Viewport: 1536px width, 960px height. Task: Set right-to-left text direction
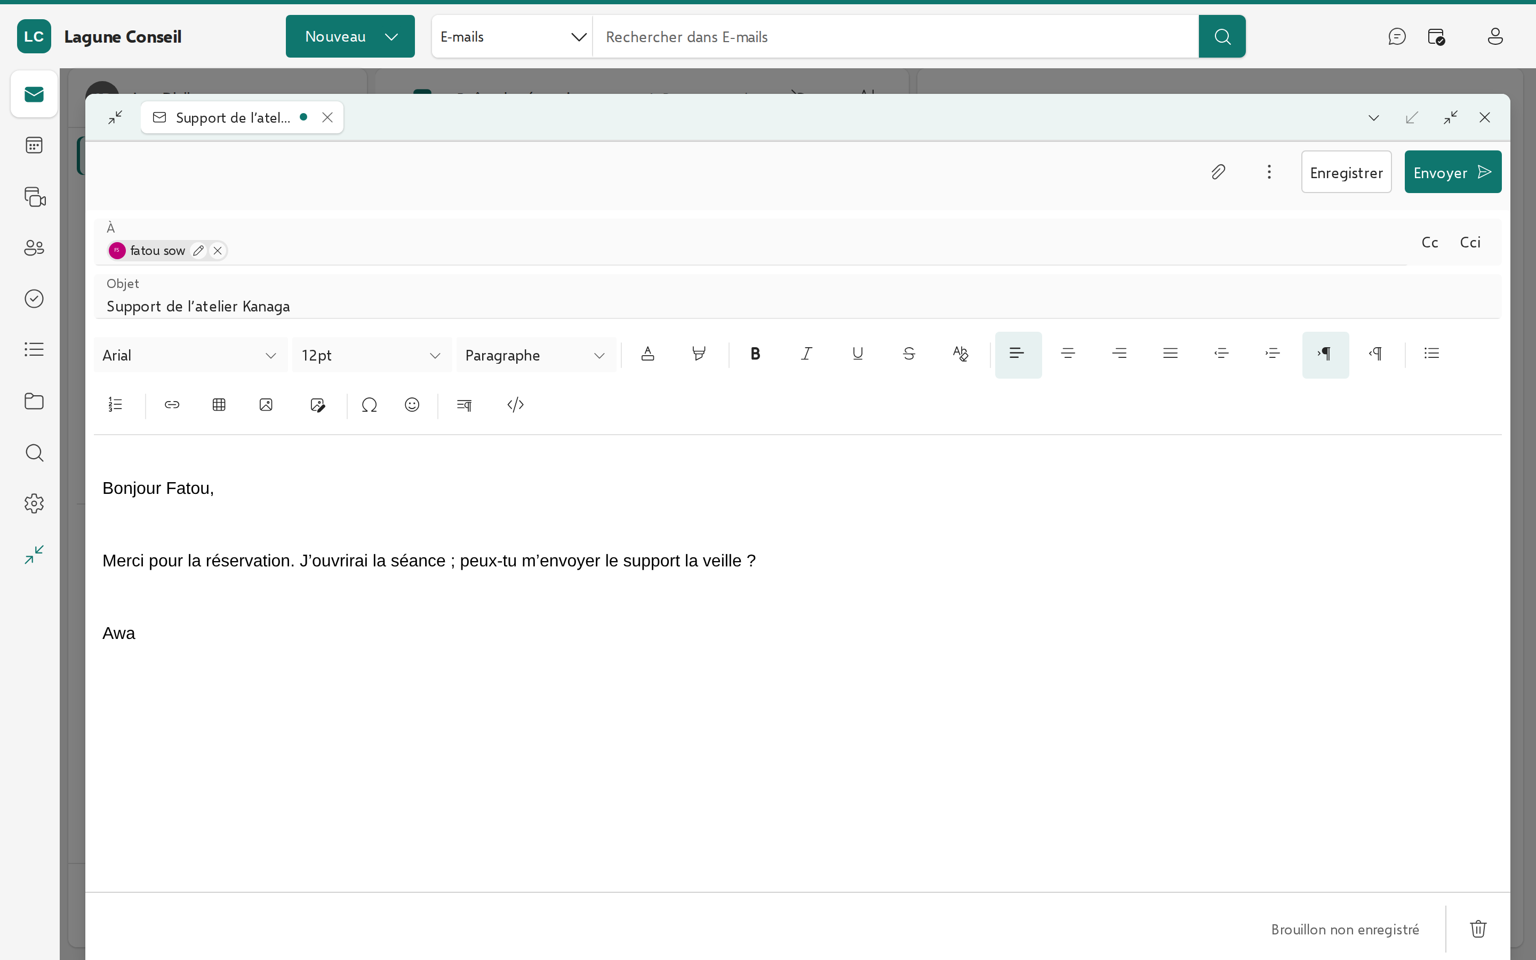pyautogui.click(x=1376, y=354)
